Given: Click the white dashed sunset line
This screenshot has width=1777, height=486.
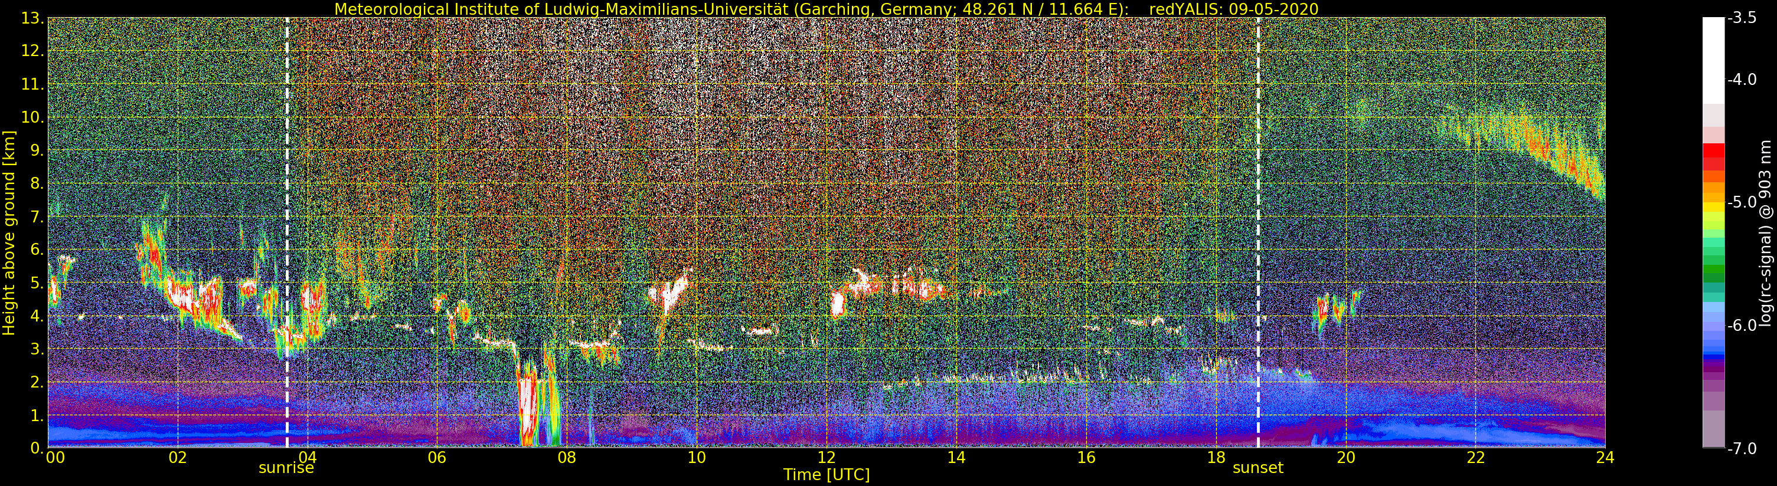Looking at the screenshot, I should pos(1258,232).
